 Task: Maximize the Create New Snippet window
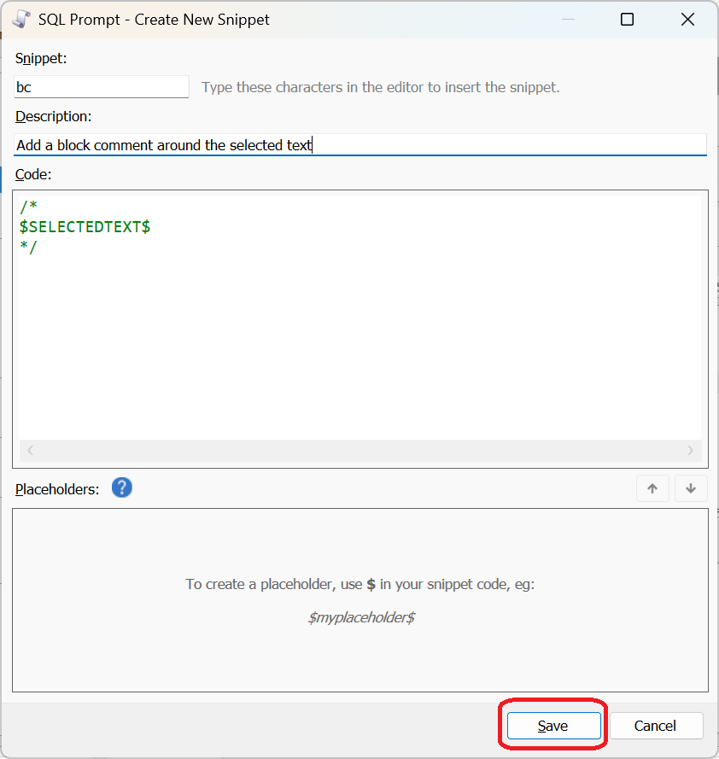[x=627, y=20]
